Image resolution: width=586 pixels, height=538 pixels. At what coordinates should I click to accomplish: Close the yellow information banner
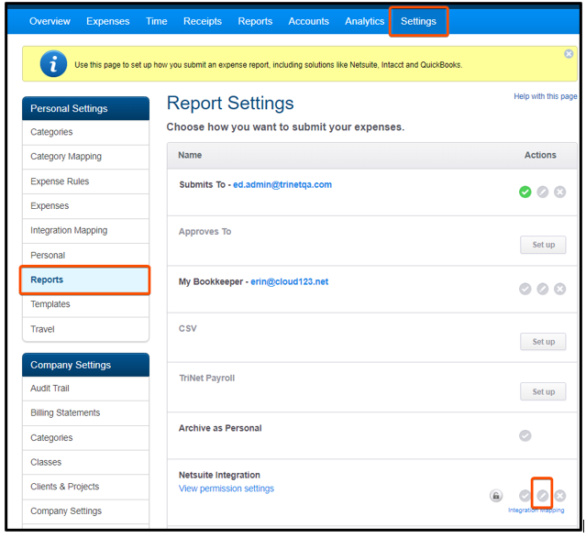(569, 54)
